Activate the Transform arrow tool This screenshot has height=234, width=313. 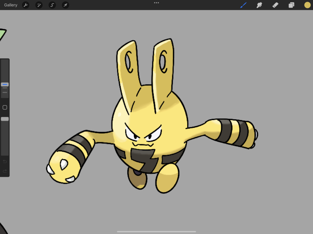65,5
